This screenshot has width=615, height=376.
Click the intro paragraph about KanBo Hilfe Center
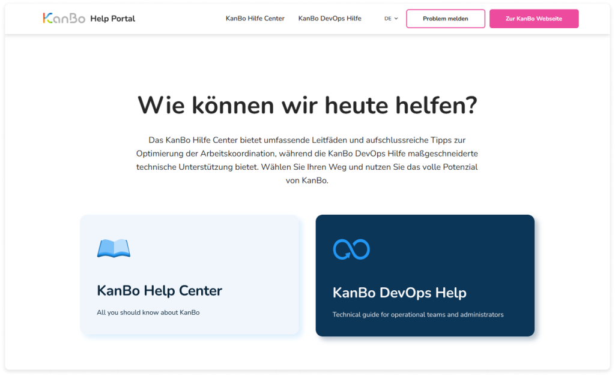[x=307, y=160]
